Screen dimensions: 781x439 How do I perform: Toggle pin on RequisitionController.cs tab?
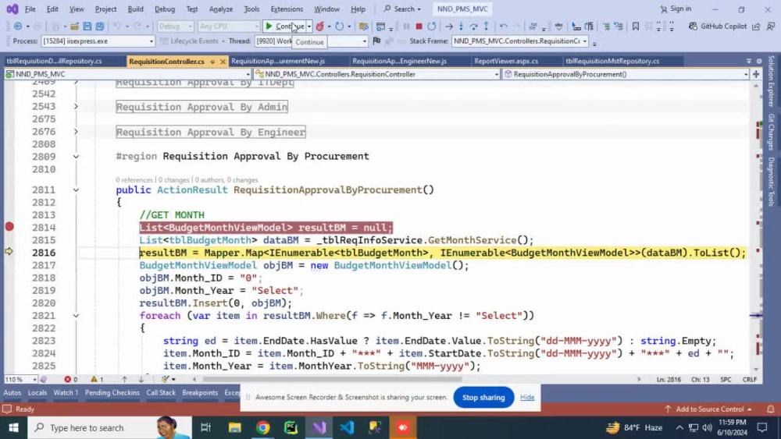coord(212,61)
